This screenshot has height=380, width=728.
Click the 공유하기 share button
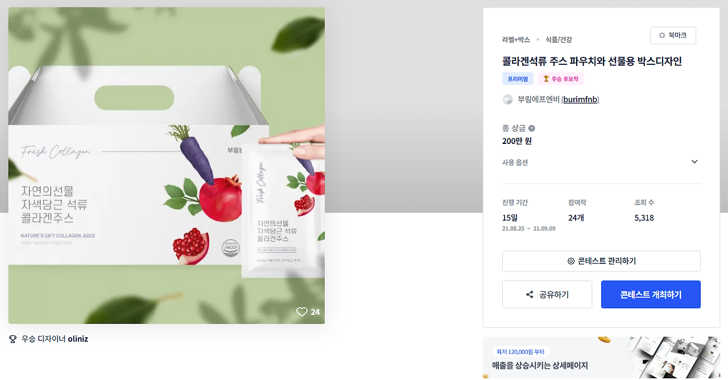click(x=547, y=295)
